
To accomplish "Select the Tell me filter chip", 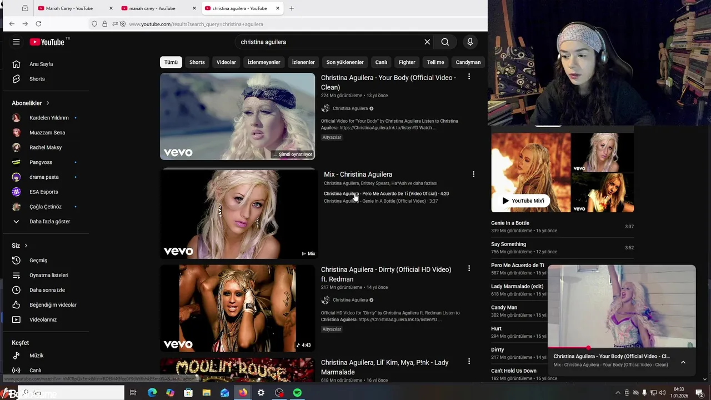I will pyautogui.click(x=435, y=62).
